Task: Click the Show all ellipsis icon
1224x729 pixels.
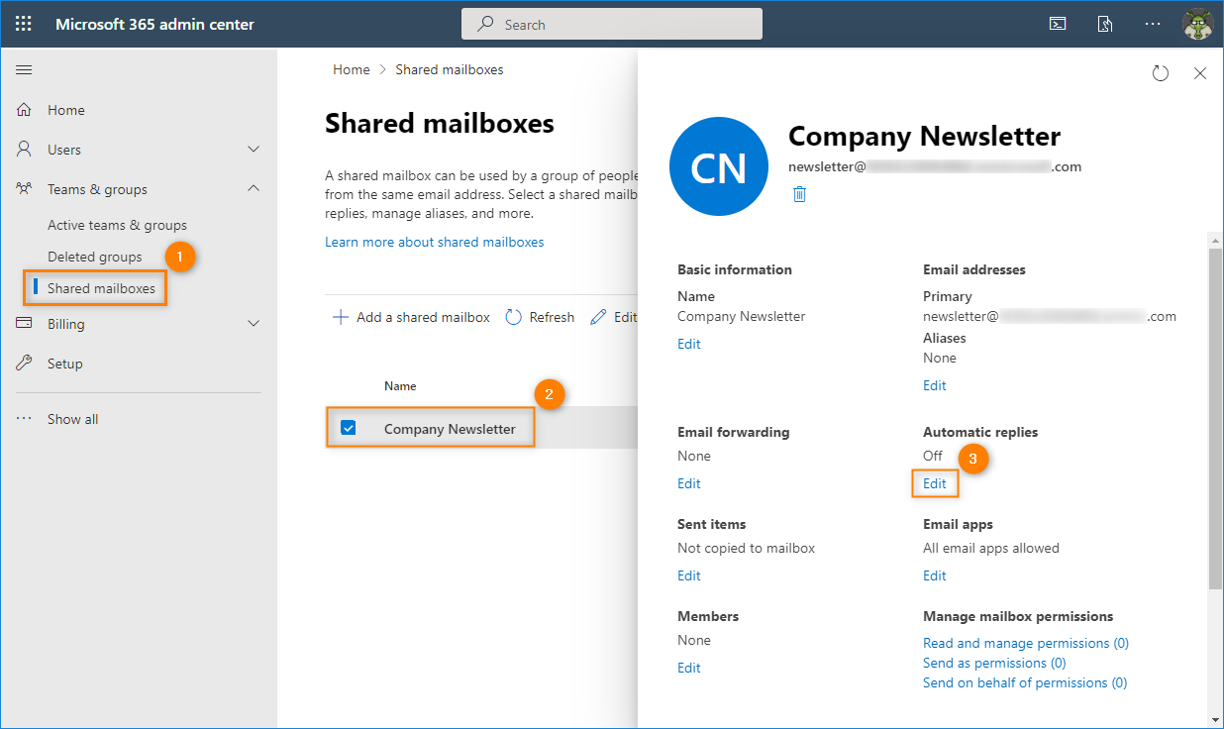Action: 25,419
